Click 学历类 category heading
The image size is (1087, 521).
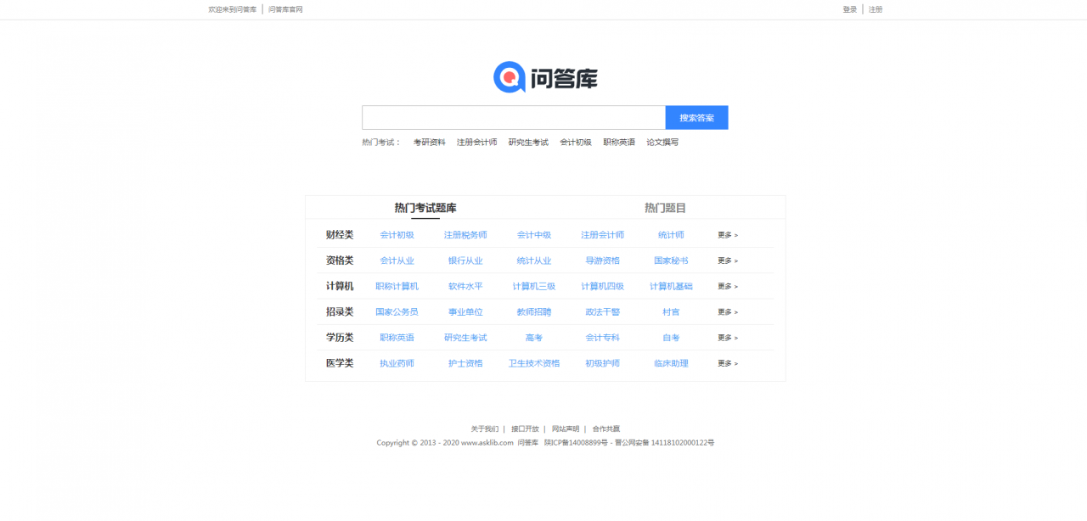pos(340,338)
